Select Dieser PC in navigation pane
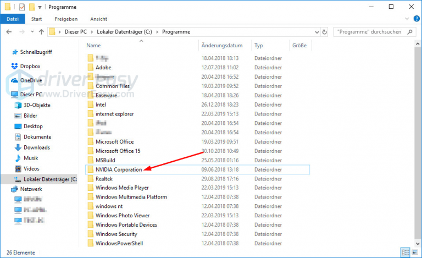This screenshot has width=422, height=258. [31, 95]
